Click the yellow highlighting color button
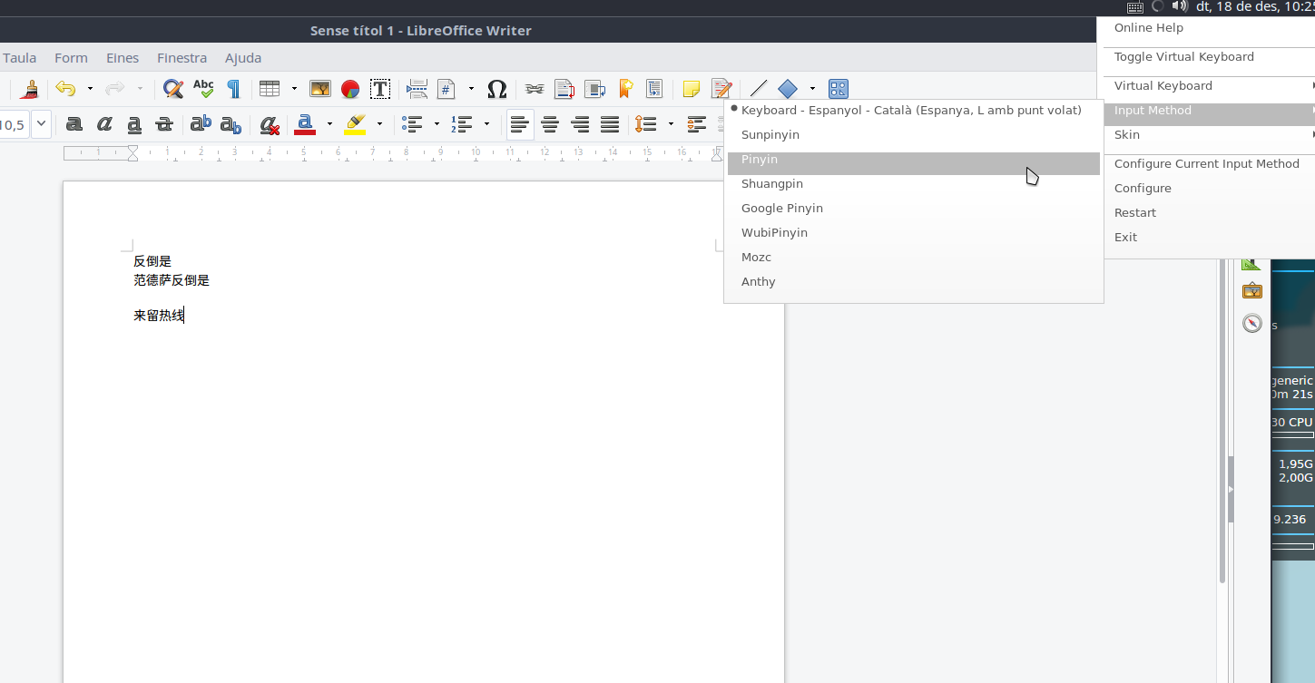Image resolution: width=1315 pixels, height=683 pixels. 355,124
